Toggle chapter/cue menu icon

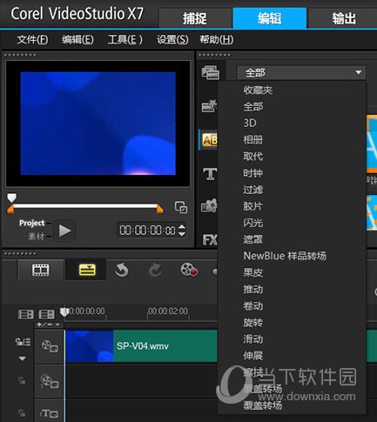[x=46, y=314]
